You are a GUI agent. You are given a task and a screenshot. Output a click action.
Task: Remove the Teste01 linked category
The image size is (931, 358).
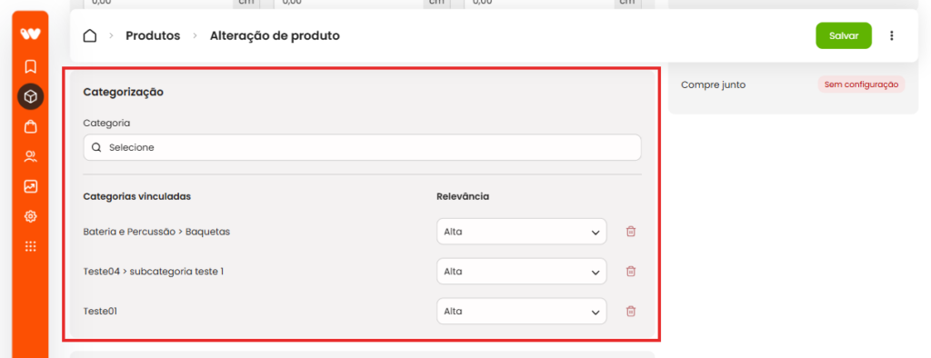(x=631, y=311)
